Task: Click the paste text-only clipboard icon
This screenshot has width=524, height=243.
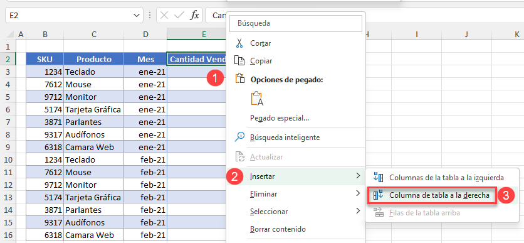Action: click(x=257, y=99)
